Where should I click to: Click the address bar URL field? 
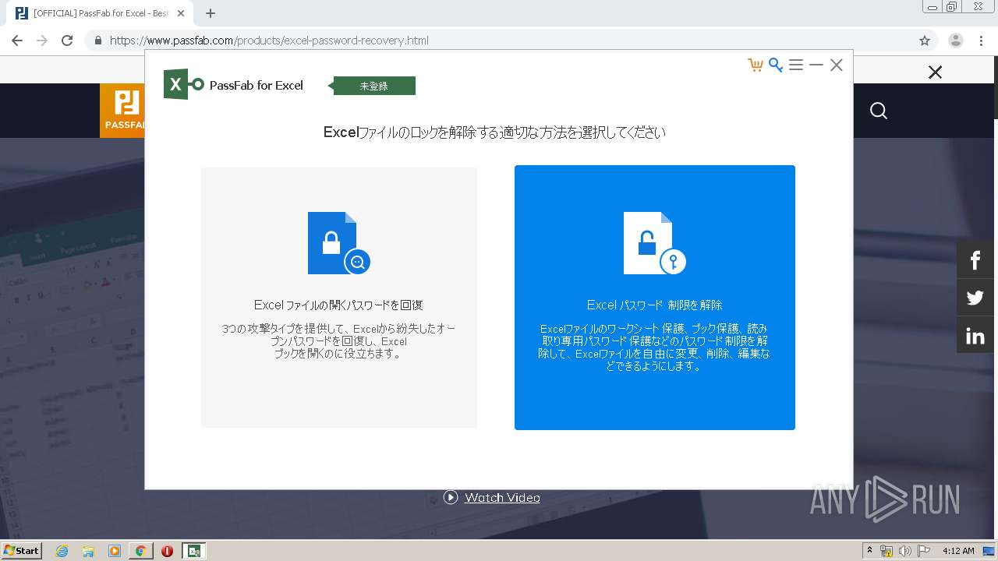511,41
